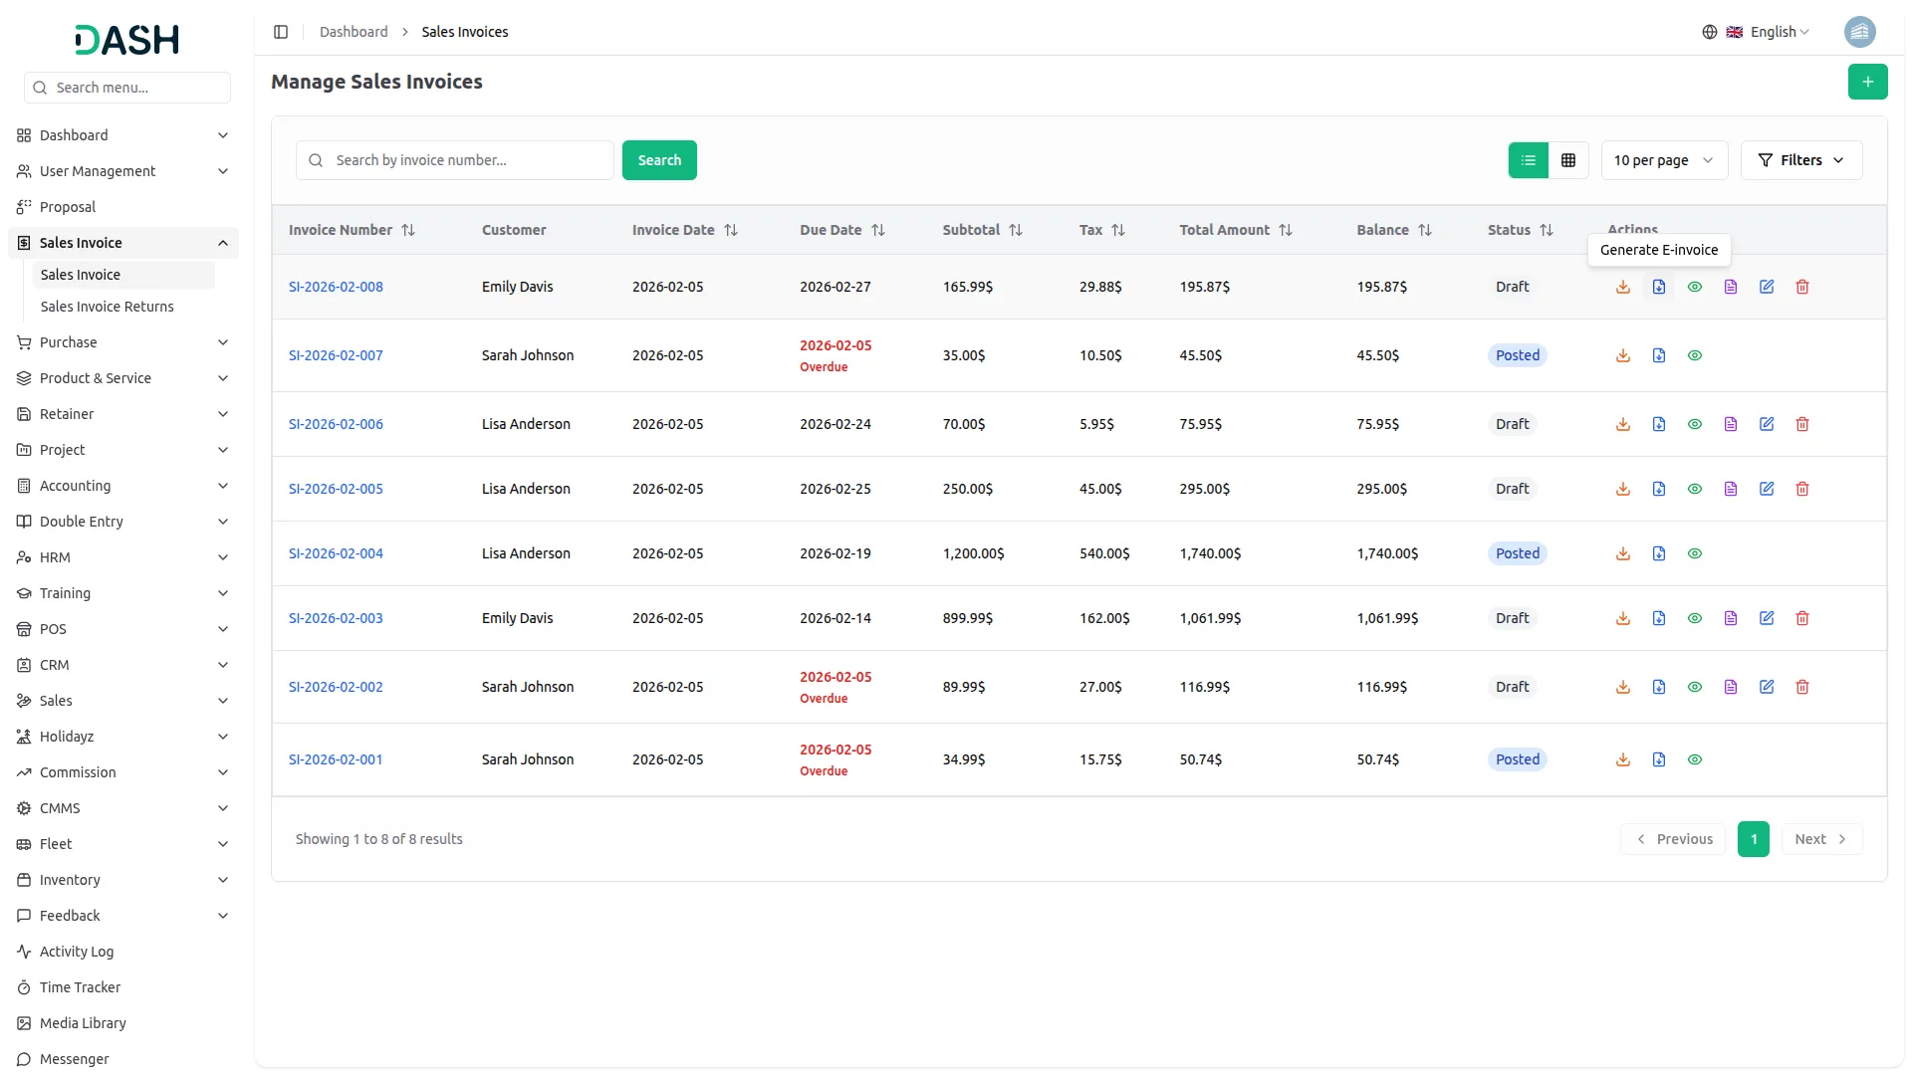Image resolution: width=1912 pixels, height=1075 pixels.
Task: Delete invoice SI-2026-02-006
Action: [1802, 424]
